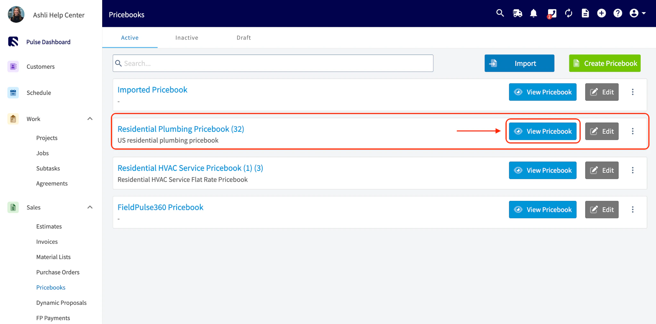656x324 pixels.
Task: Open Material Lists under Sales
Action: 53,257
